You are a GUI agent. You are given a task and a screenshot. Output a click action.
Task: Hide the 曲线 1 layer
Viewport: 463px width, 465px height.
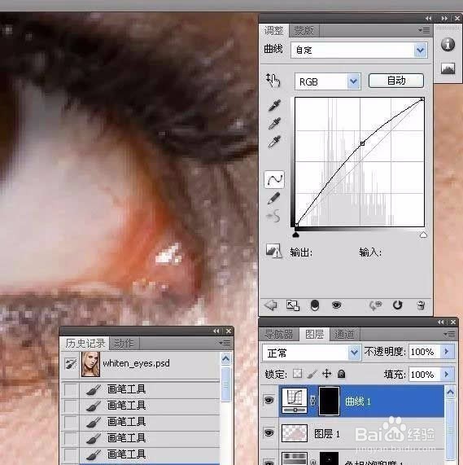point(269,401)
